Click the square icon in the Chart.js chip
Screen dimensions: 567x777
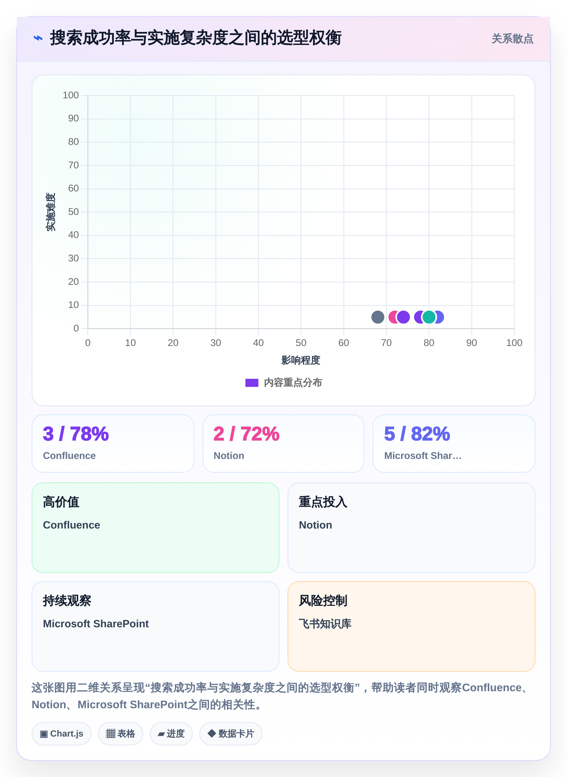coord(44,734)
